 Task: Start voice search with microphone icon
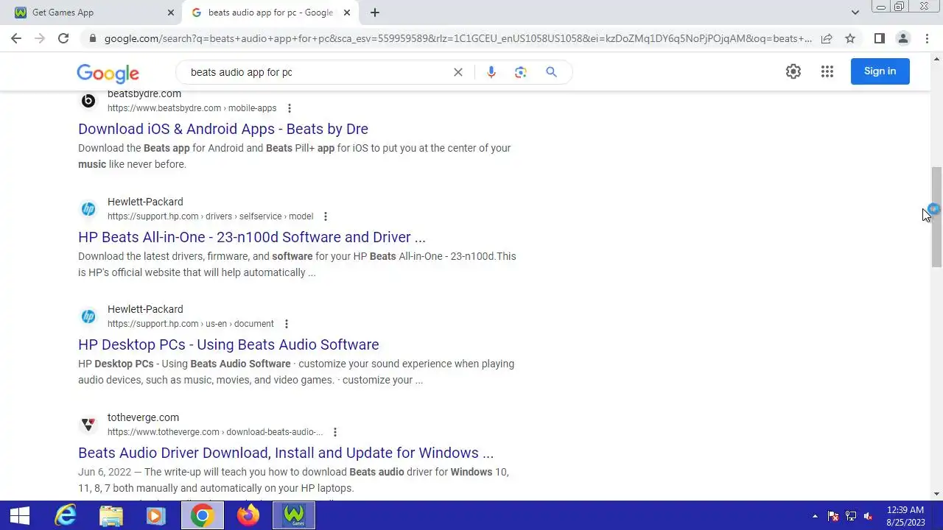click(x=491, y=72)
